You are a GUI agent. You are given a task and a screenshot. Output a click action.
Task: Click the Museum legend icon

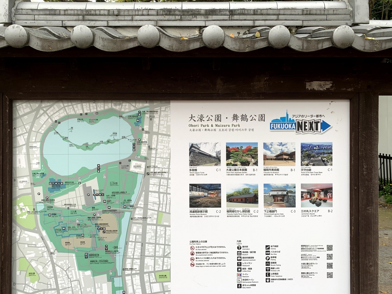click(x=239, y=253)
